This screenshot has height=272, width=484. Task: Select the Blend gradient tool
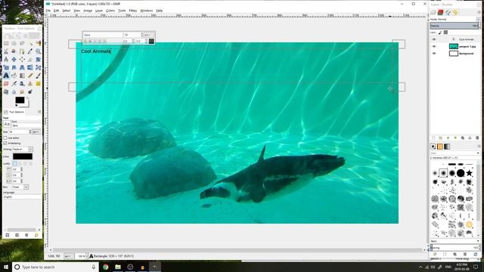[22, 76]
